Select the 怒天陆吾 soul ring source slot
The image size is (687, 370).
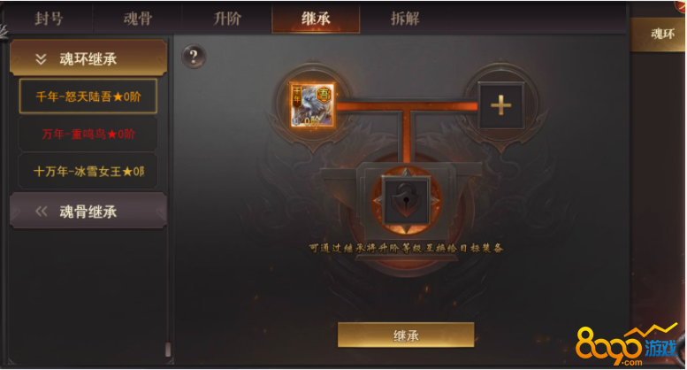coord(313,105)
